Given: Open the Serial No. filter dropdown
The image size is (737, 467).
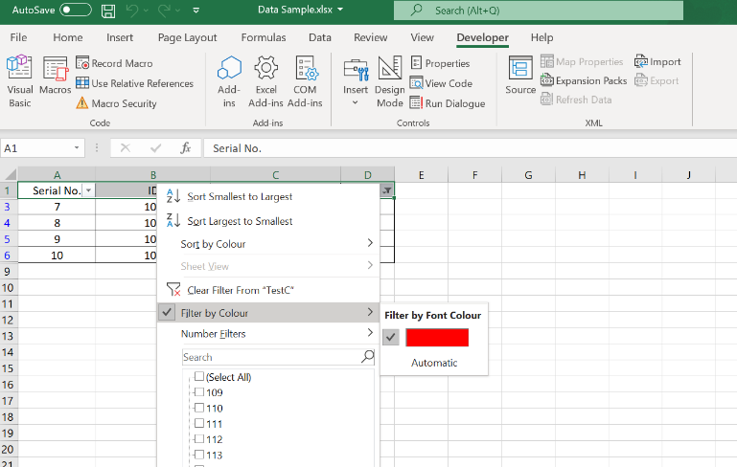Looking at the screenshot, I should point(88,190).
